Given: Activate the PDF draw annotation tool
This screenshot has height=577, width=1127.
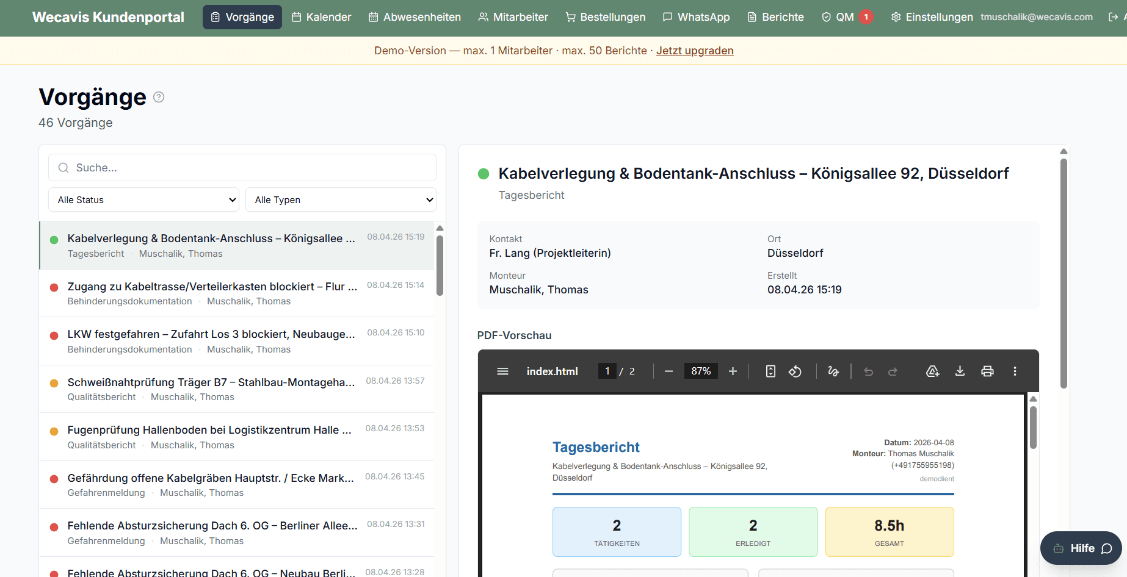Looking at the screenshot, I should pyautogui.click(x=833, y=371).
